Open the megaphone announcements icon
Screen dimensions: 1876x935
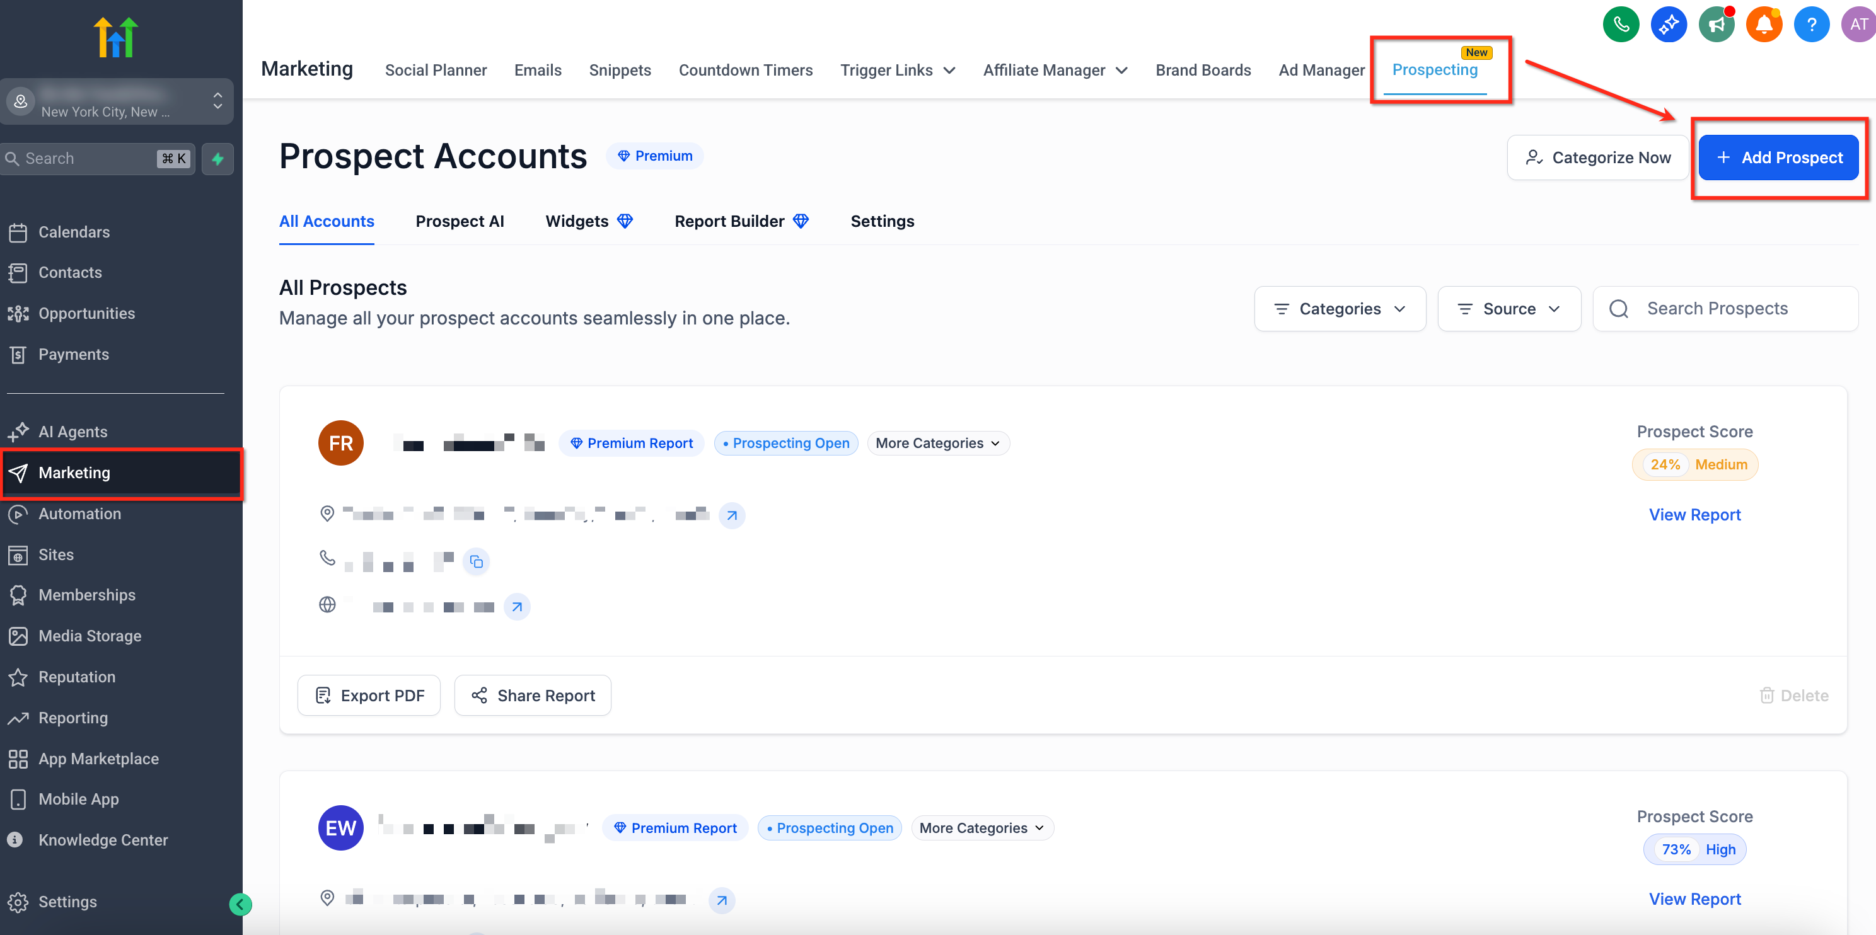click(1717, 25)
